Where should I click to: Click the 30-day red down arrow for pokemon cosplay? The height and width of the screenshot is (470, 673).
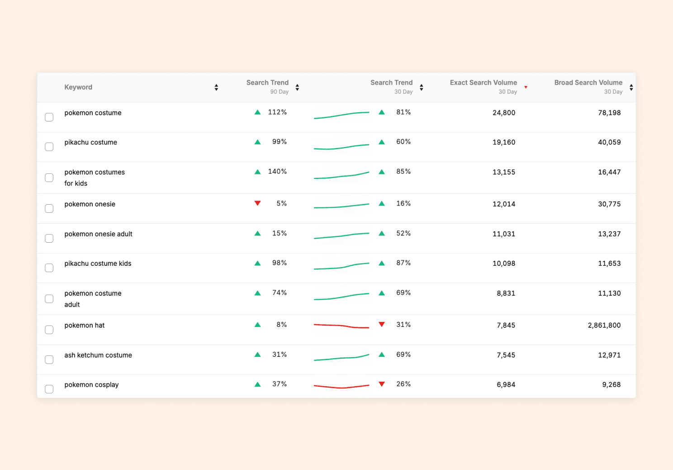tap(382, 384)
